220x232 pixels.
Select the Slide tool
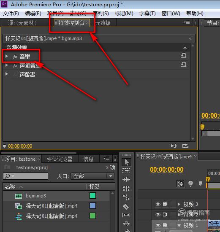tap(126, 224)
